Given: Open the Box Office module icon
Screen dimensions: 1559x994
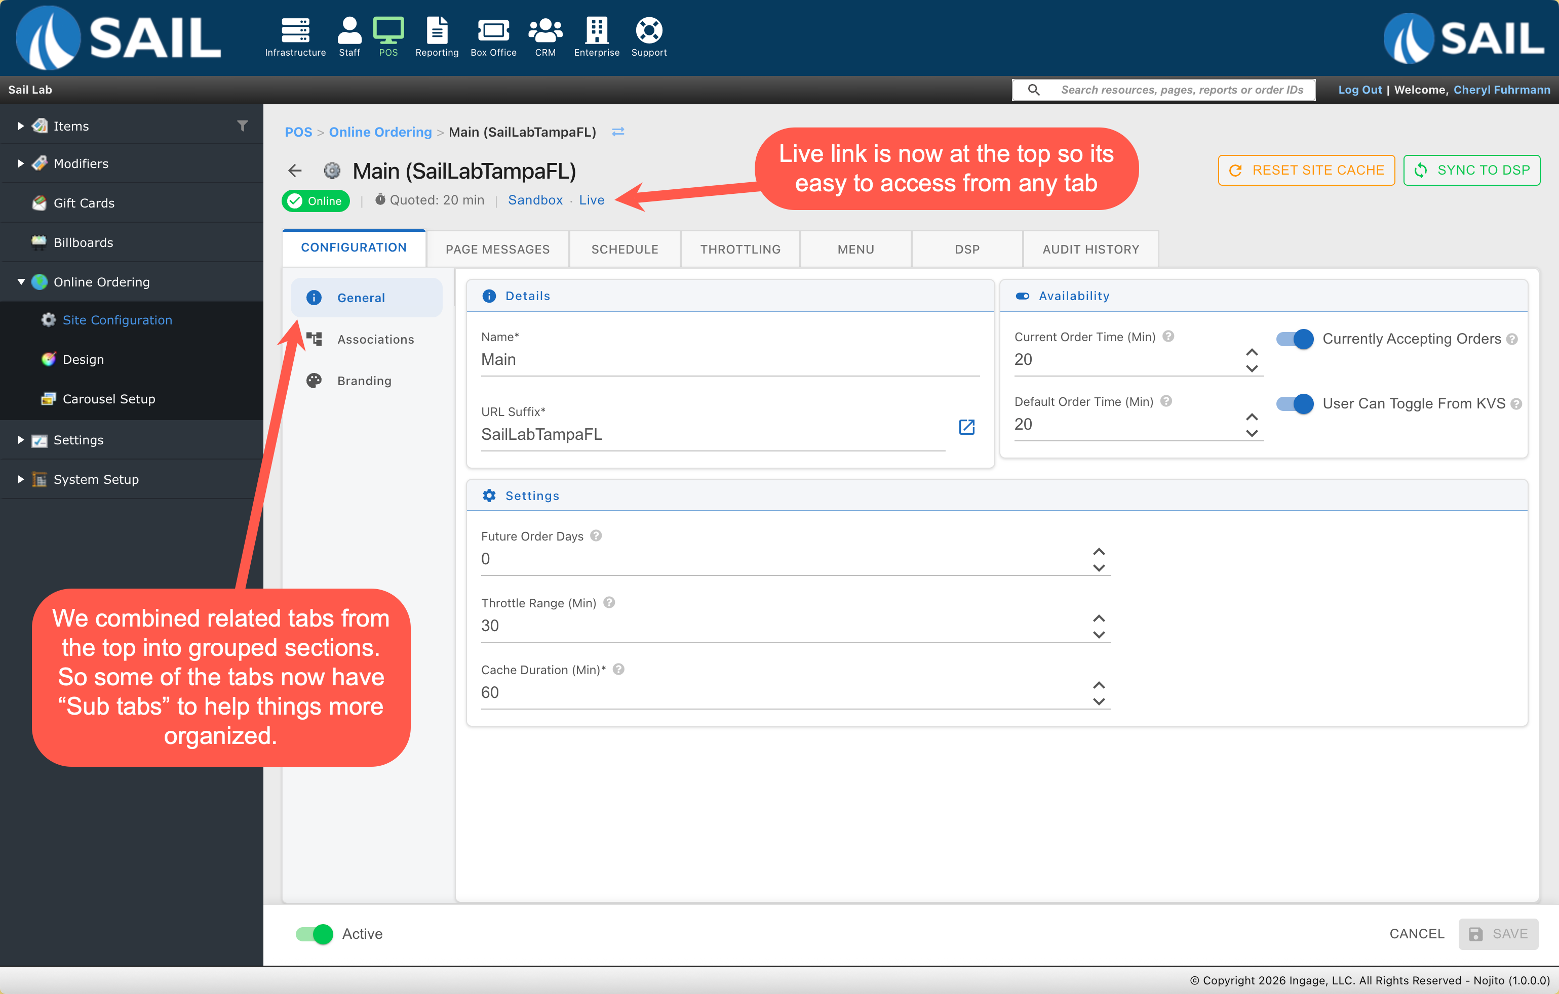Looking at the screenshot, I should pyautogui.click(x=493, y=30).
